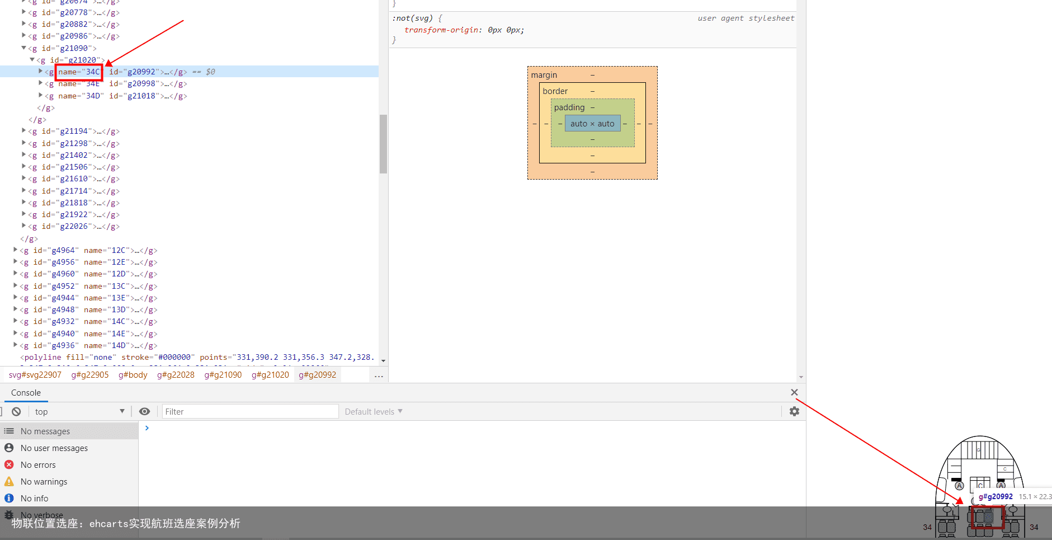The height and width of the screenshot is (540, 1052).
Task: Click the border box in box model
Action: click(x=592, y=91)
